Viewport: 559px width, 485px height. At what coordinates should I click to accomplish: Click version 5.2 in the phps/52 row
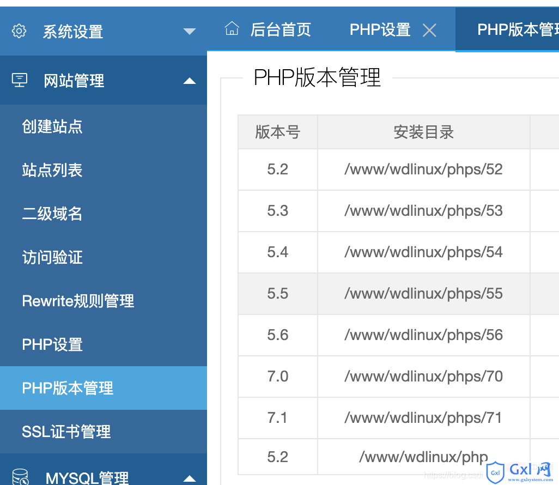pyautogui.click(x=278, y=169)
